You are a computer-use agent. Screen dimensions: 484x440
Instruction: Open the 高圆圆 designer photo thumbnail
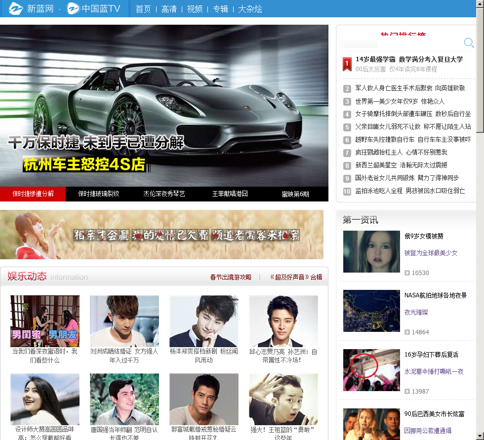point(45,400)
